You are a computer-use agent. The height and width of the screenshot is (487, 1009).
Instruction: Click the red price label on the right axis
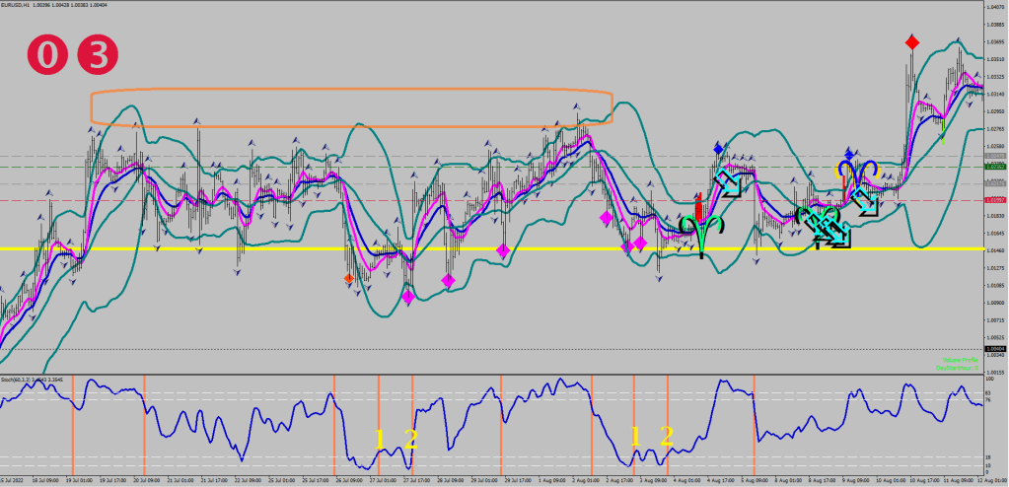994,200
